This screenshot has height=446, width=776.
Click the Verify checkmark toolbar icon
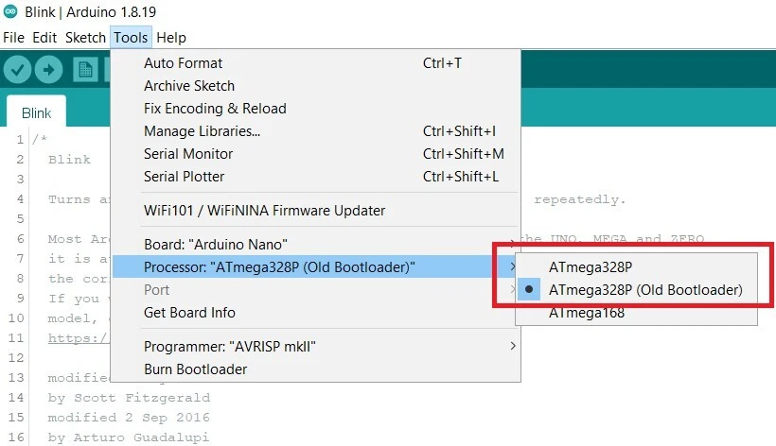(17, 70)
